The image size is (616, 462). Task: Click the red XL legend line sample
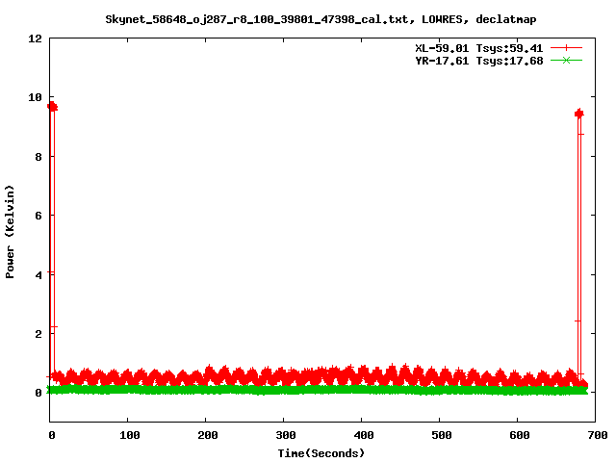[x=566, y=48]
